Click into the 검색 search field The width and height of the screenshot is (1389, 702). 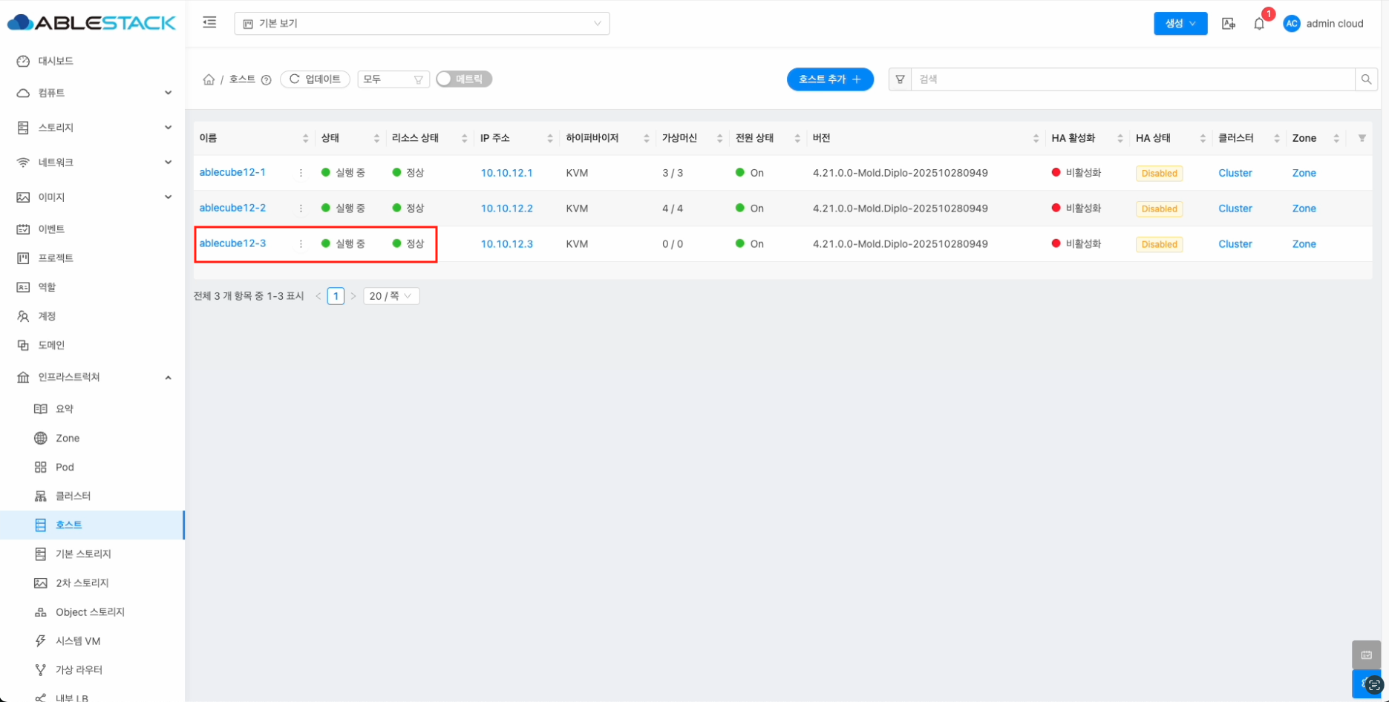click(1132, 79)
